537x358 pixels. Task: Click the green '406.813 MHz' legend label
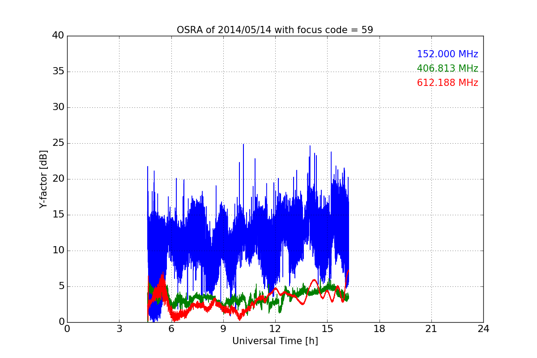coord(447,68)
